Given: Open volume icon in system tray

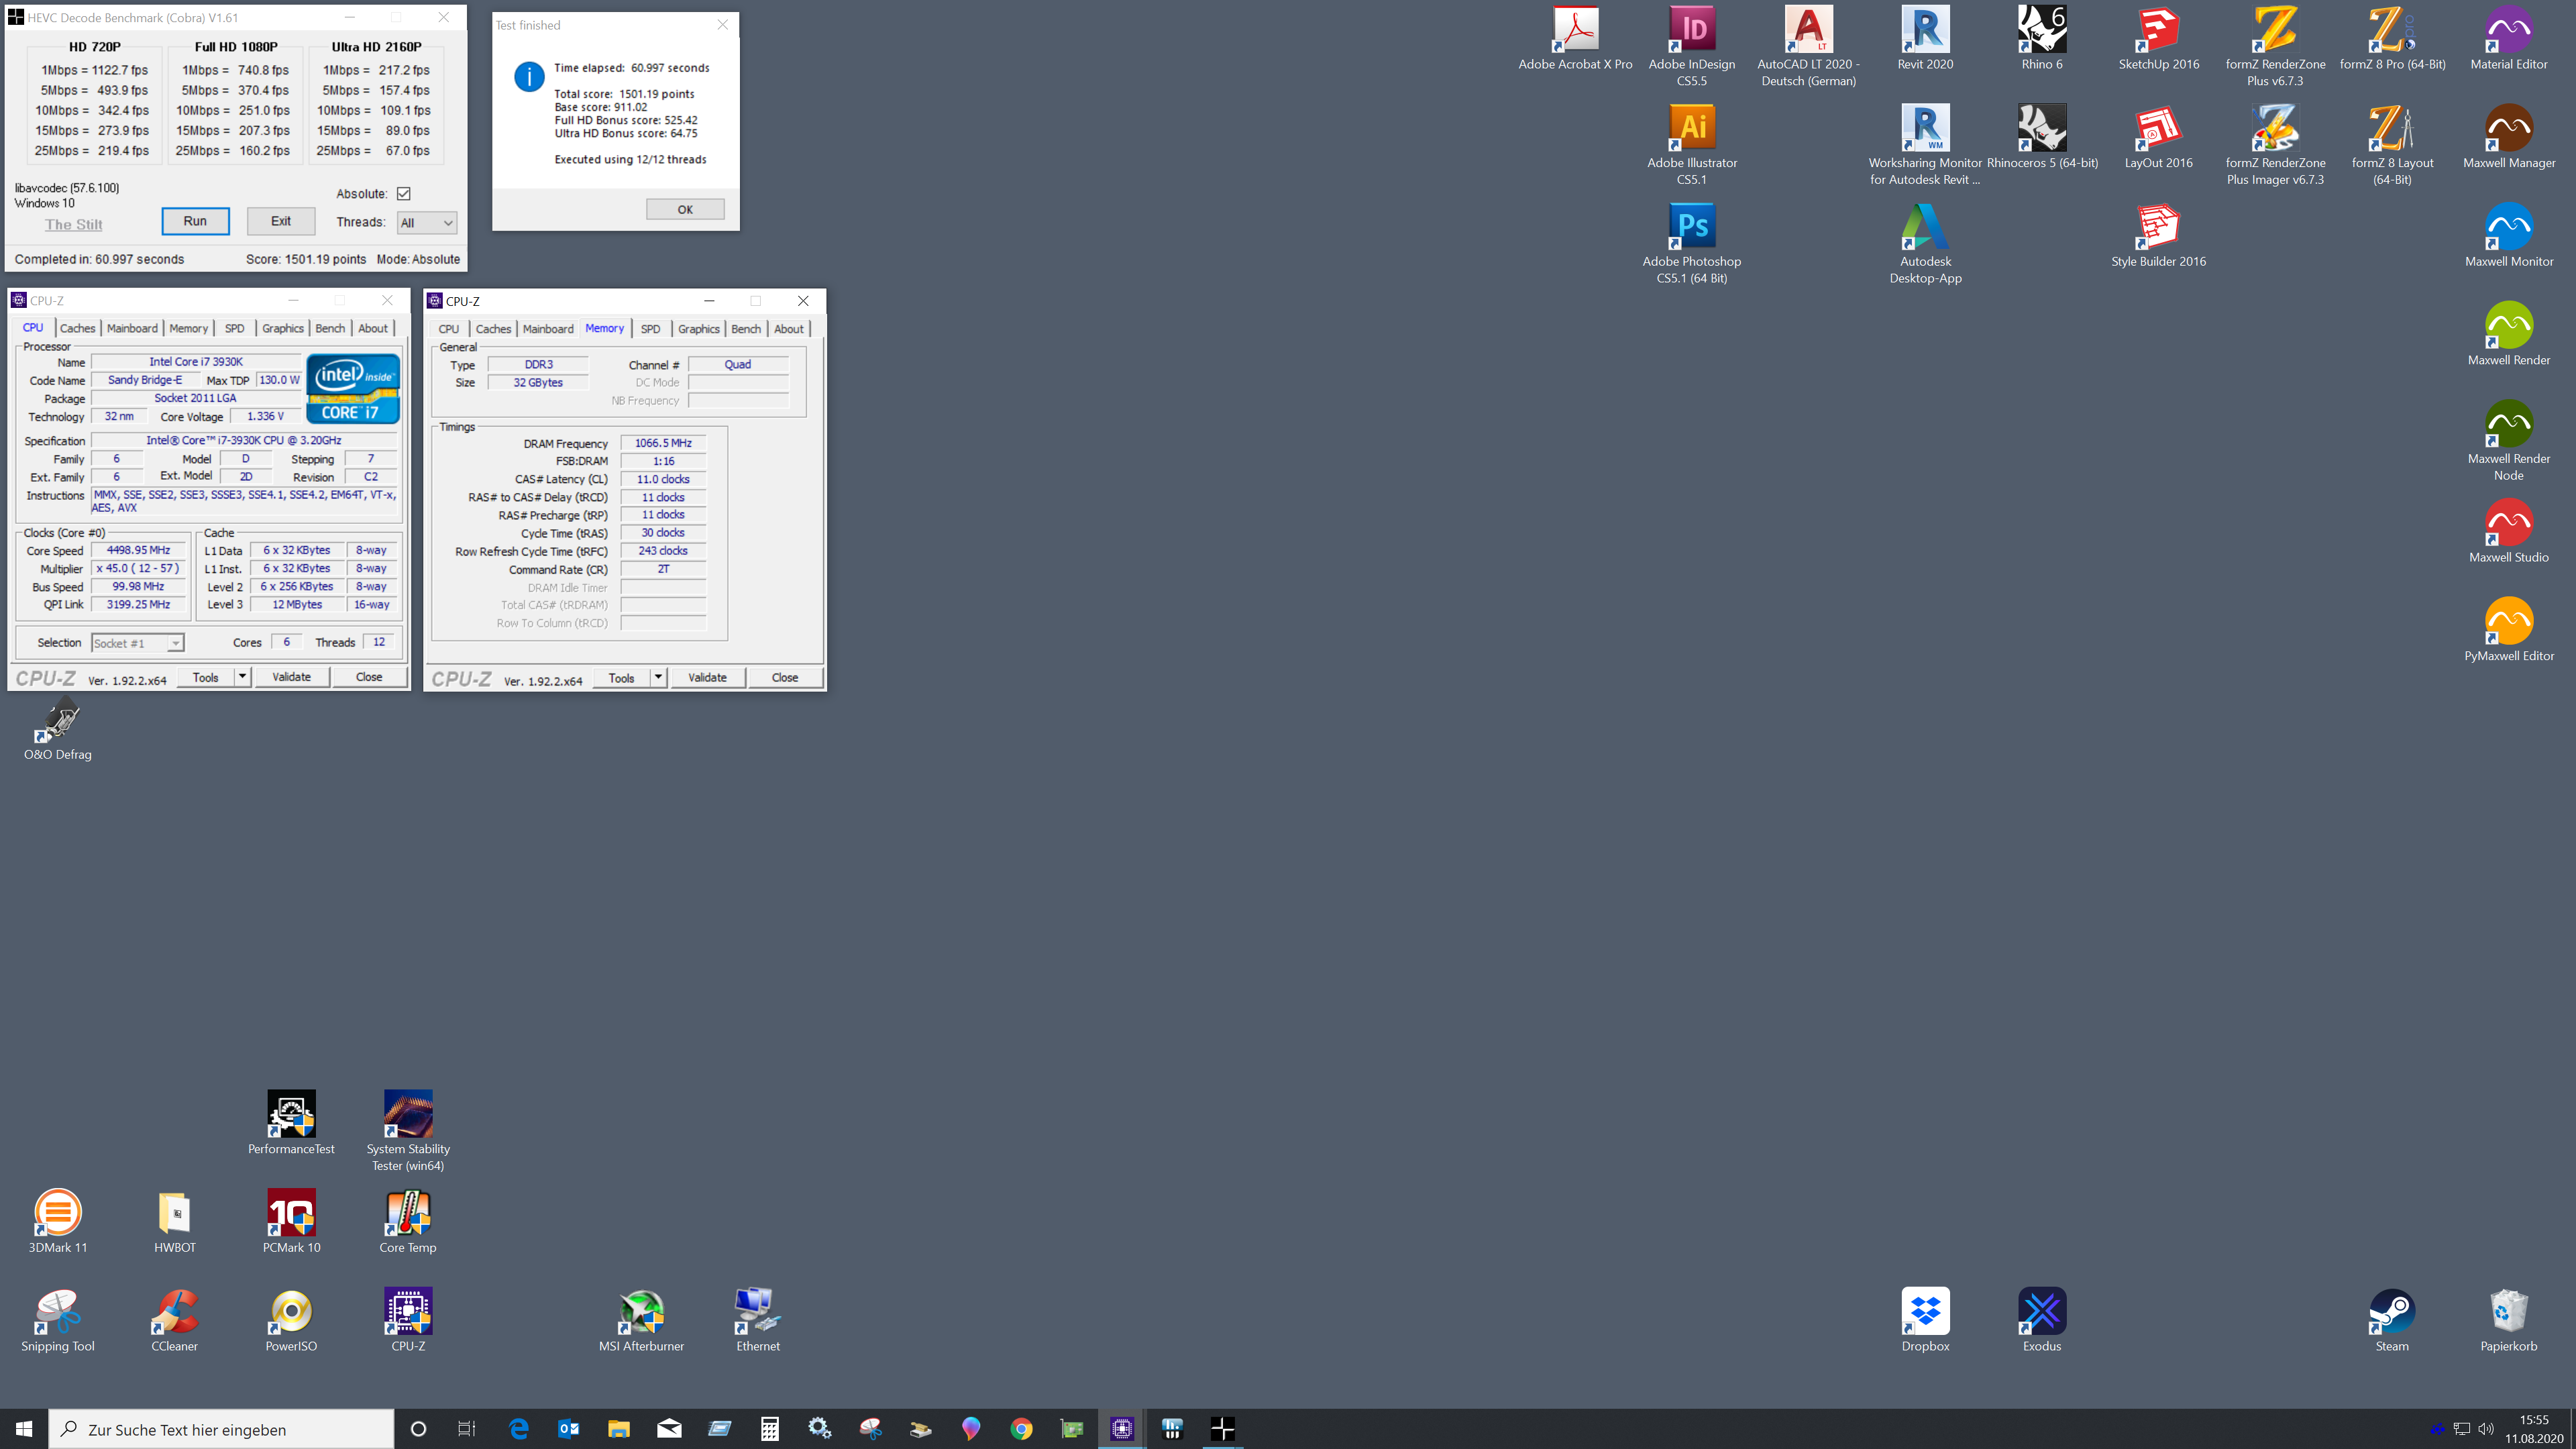Looking at the screenshot, I should (x=2486, y=1429).
